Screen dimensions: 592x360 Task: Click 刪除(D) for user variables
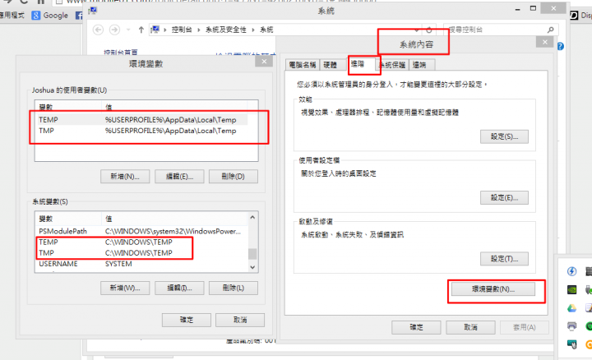point(234,177)
